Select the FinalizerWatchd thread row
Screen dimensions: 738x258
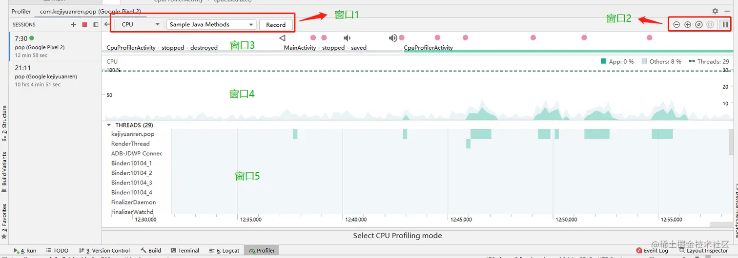tap(132, 212)
